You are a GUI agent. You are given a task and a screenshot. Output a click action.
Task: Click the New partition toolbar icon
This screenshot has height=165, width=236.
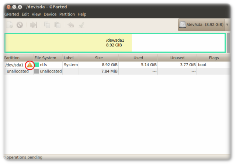pos(10,25)
